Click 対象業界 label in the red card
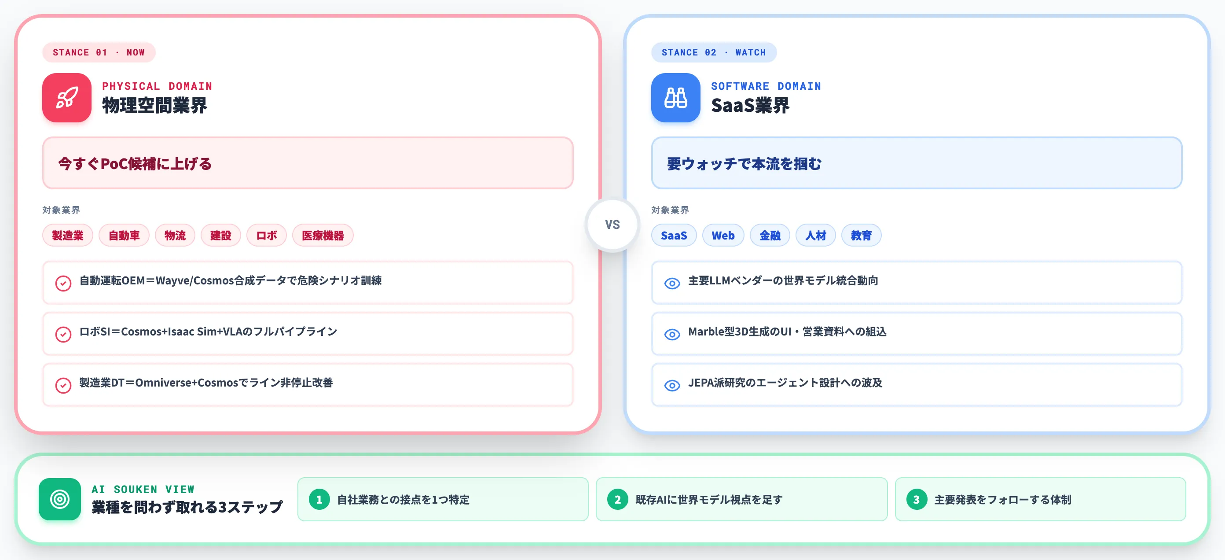The height and width of the screenshot is (560, 1225). click(x=61, y=210)
